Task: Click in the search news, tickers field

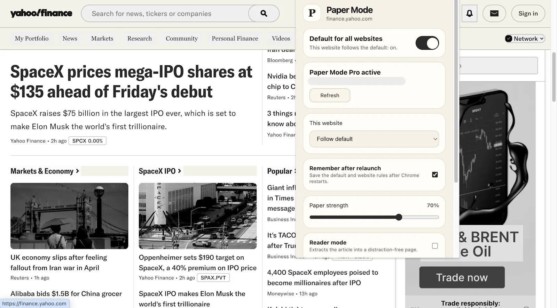Action: click(165, 14)
